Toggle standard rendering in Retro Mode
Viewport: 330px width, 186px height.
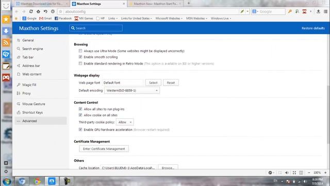pyautogui.click(x=80, y=63)
